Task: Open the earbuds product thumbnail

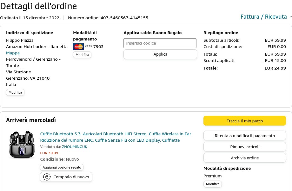Action: 22,145
